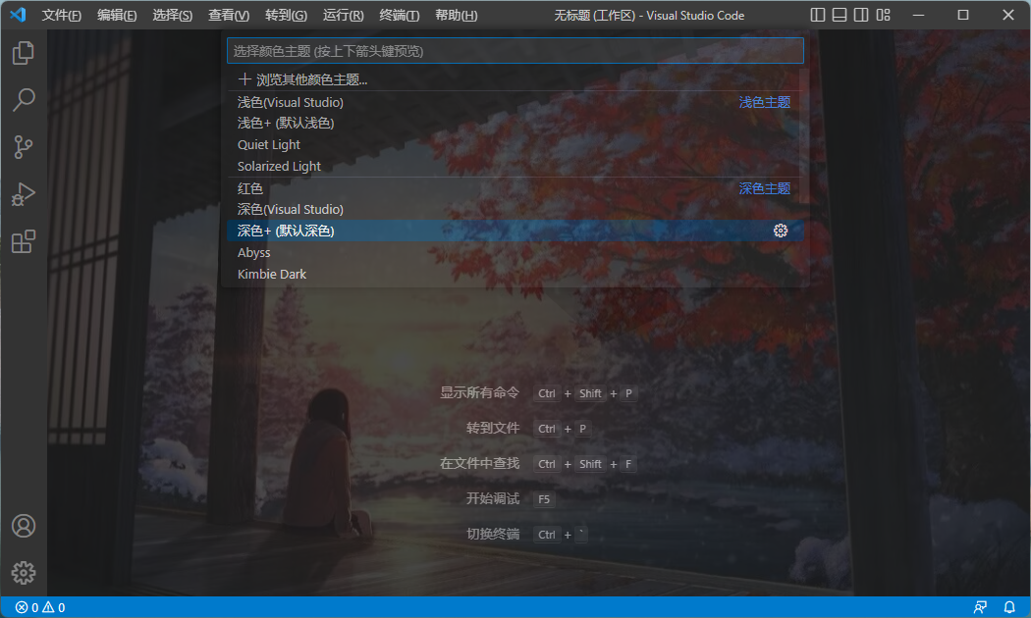The image size is (1031, 618).
Task: Close the VS Code window
Action: (1008, 15)
